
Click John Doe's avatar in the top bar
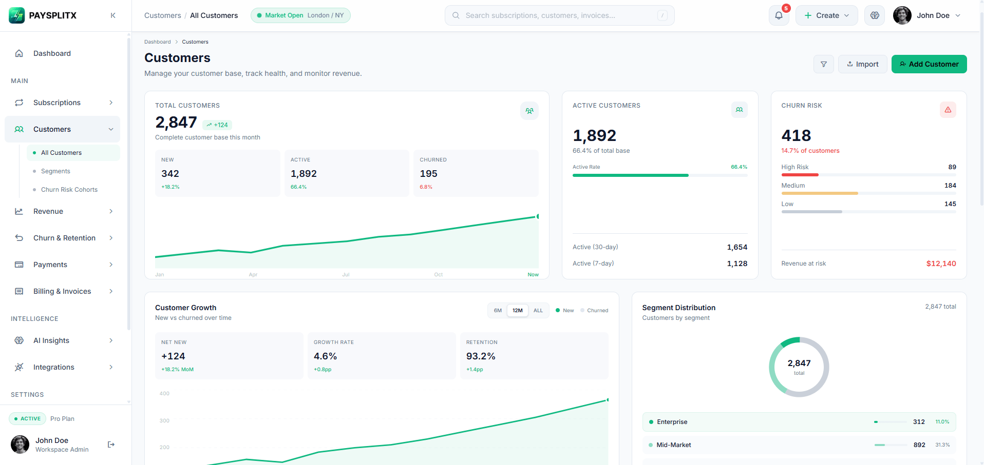[902, 15]
